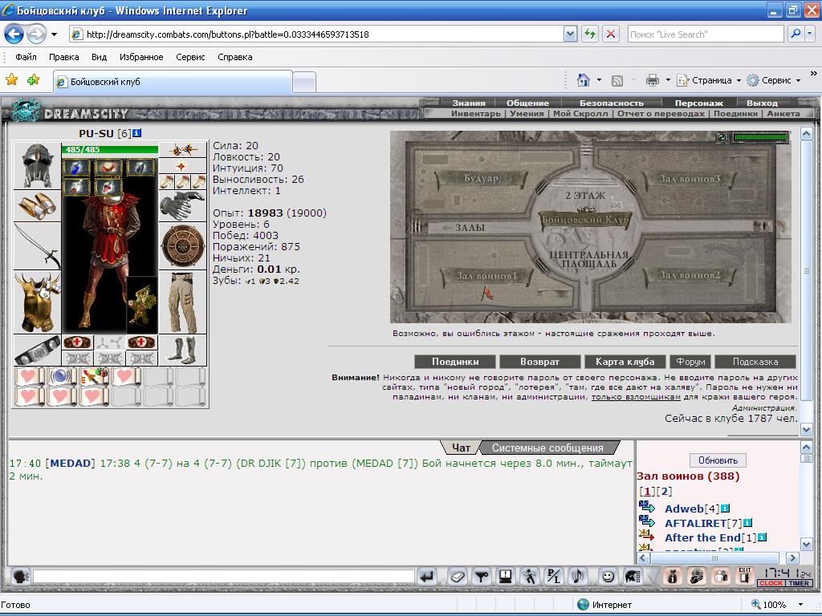Open the print options dropdown arrow
The height and width of the screenshot is (616, 822).
click(668, 80)
